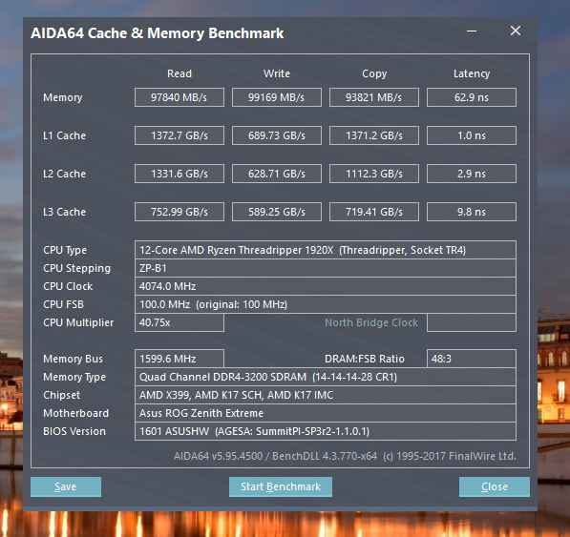Click the CPU Multiplier value 40.75x
Viewport: 570px width, 537px height.
pyautogui.click(x=179, y=322)
